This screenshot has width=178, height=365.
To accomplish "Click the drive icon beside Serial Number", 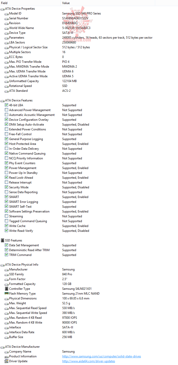I will click(7, 19).
